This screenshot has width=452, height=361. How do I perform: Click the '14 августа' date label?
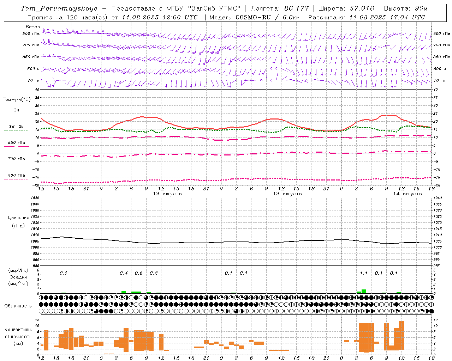(408, 194)
